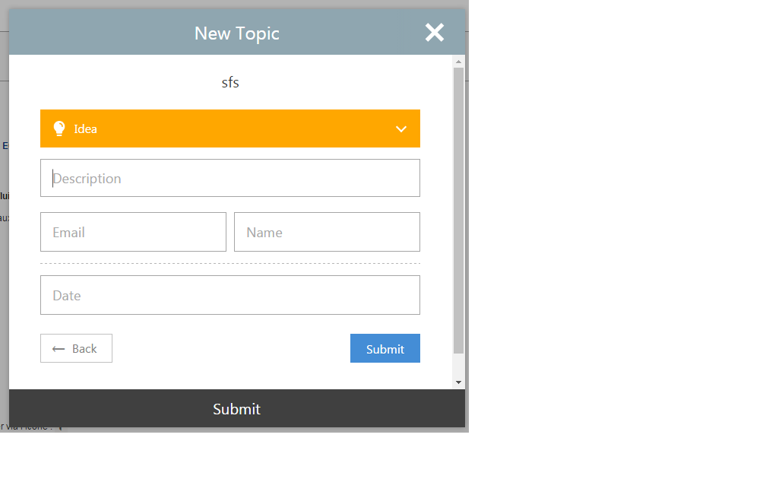Click the scrollbar down arrow
The height and width of the screenshot is (479, 766).
[458, 382]
